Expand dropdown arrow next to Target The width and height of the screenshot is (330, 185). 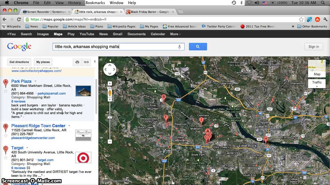pyautogui.click(x=27, y=148)
